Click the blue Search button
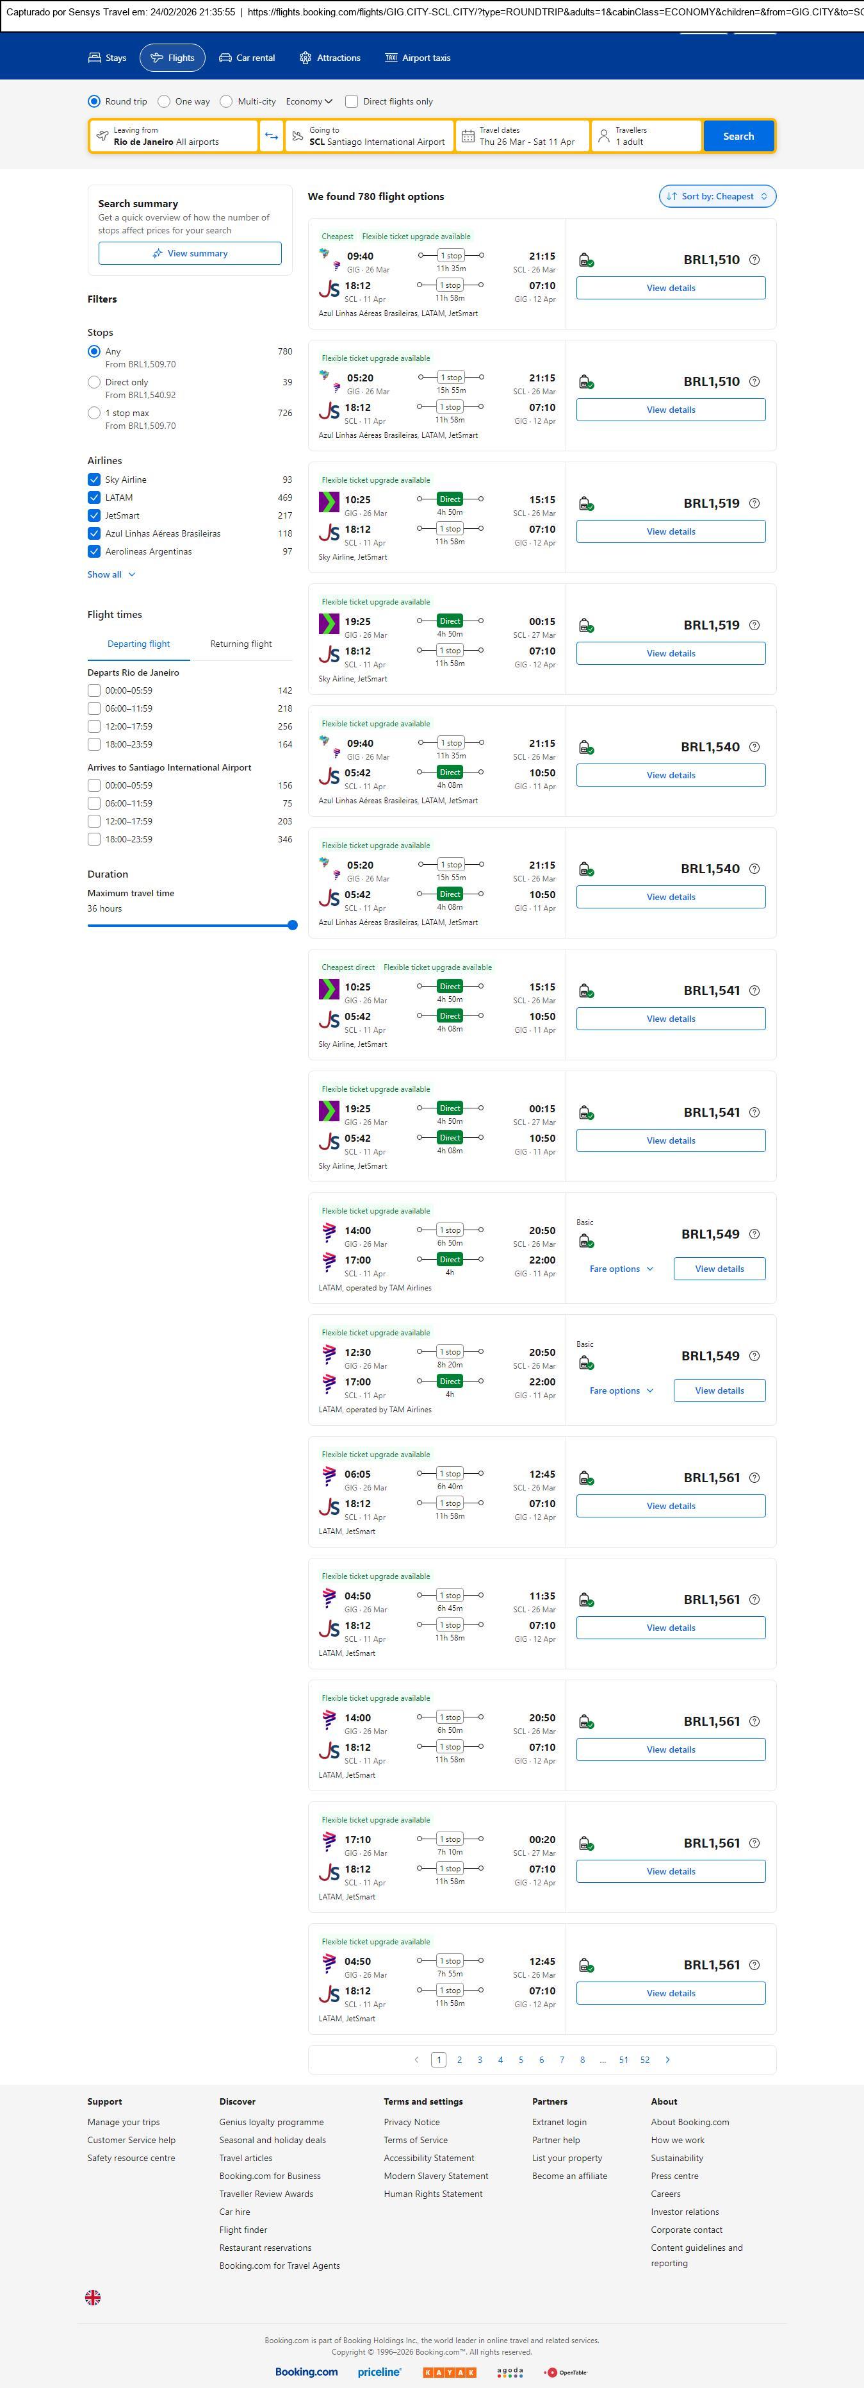 (738, 137)
